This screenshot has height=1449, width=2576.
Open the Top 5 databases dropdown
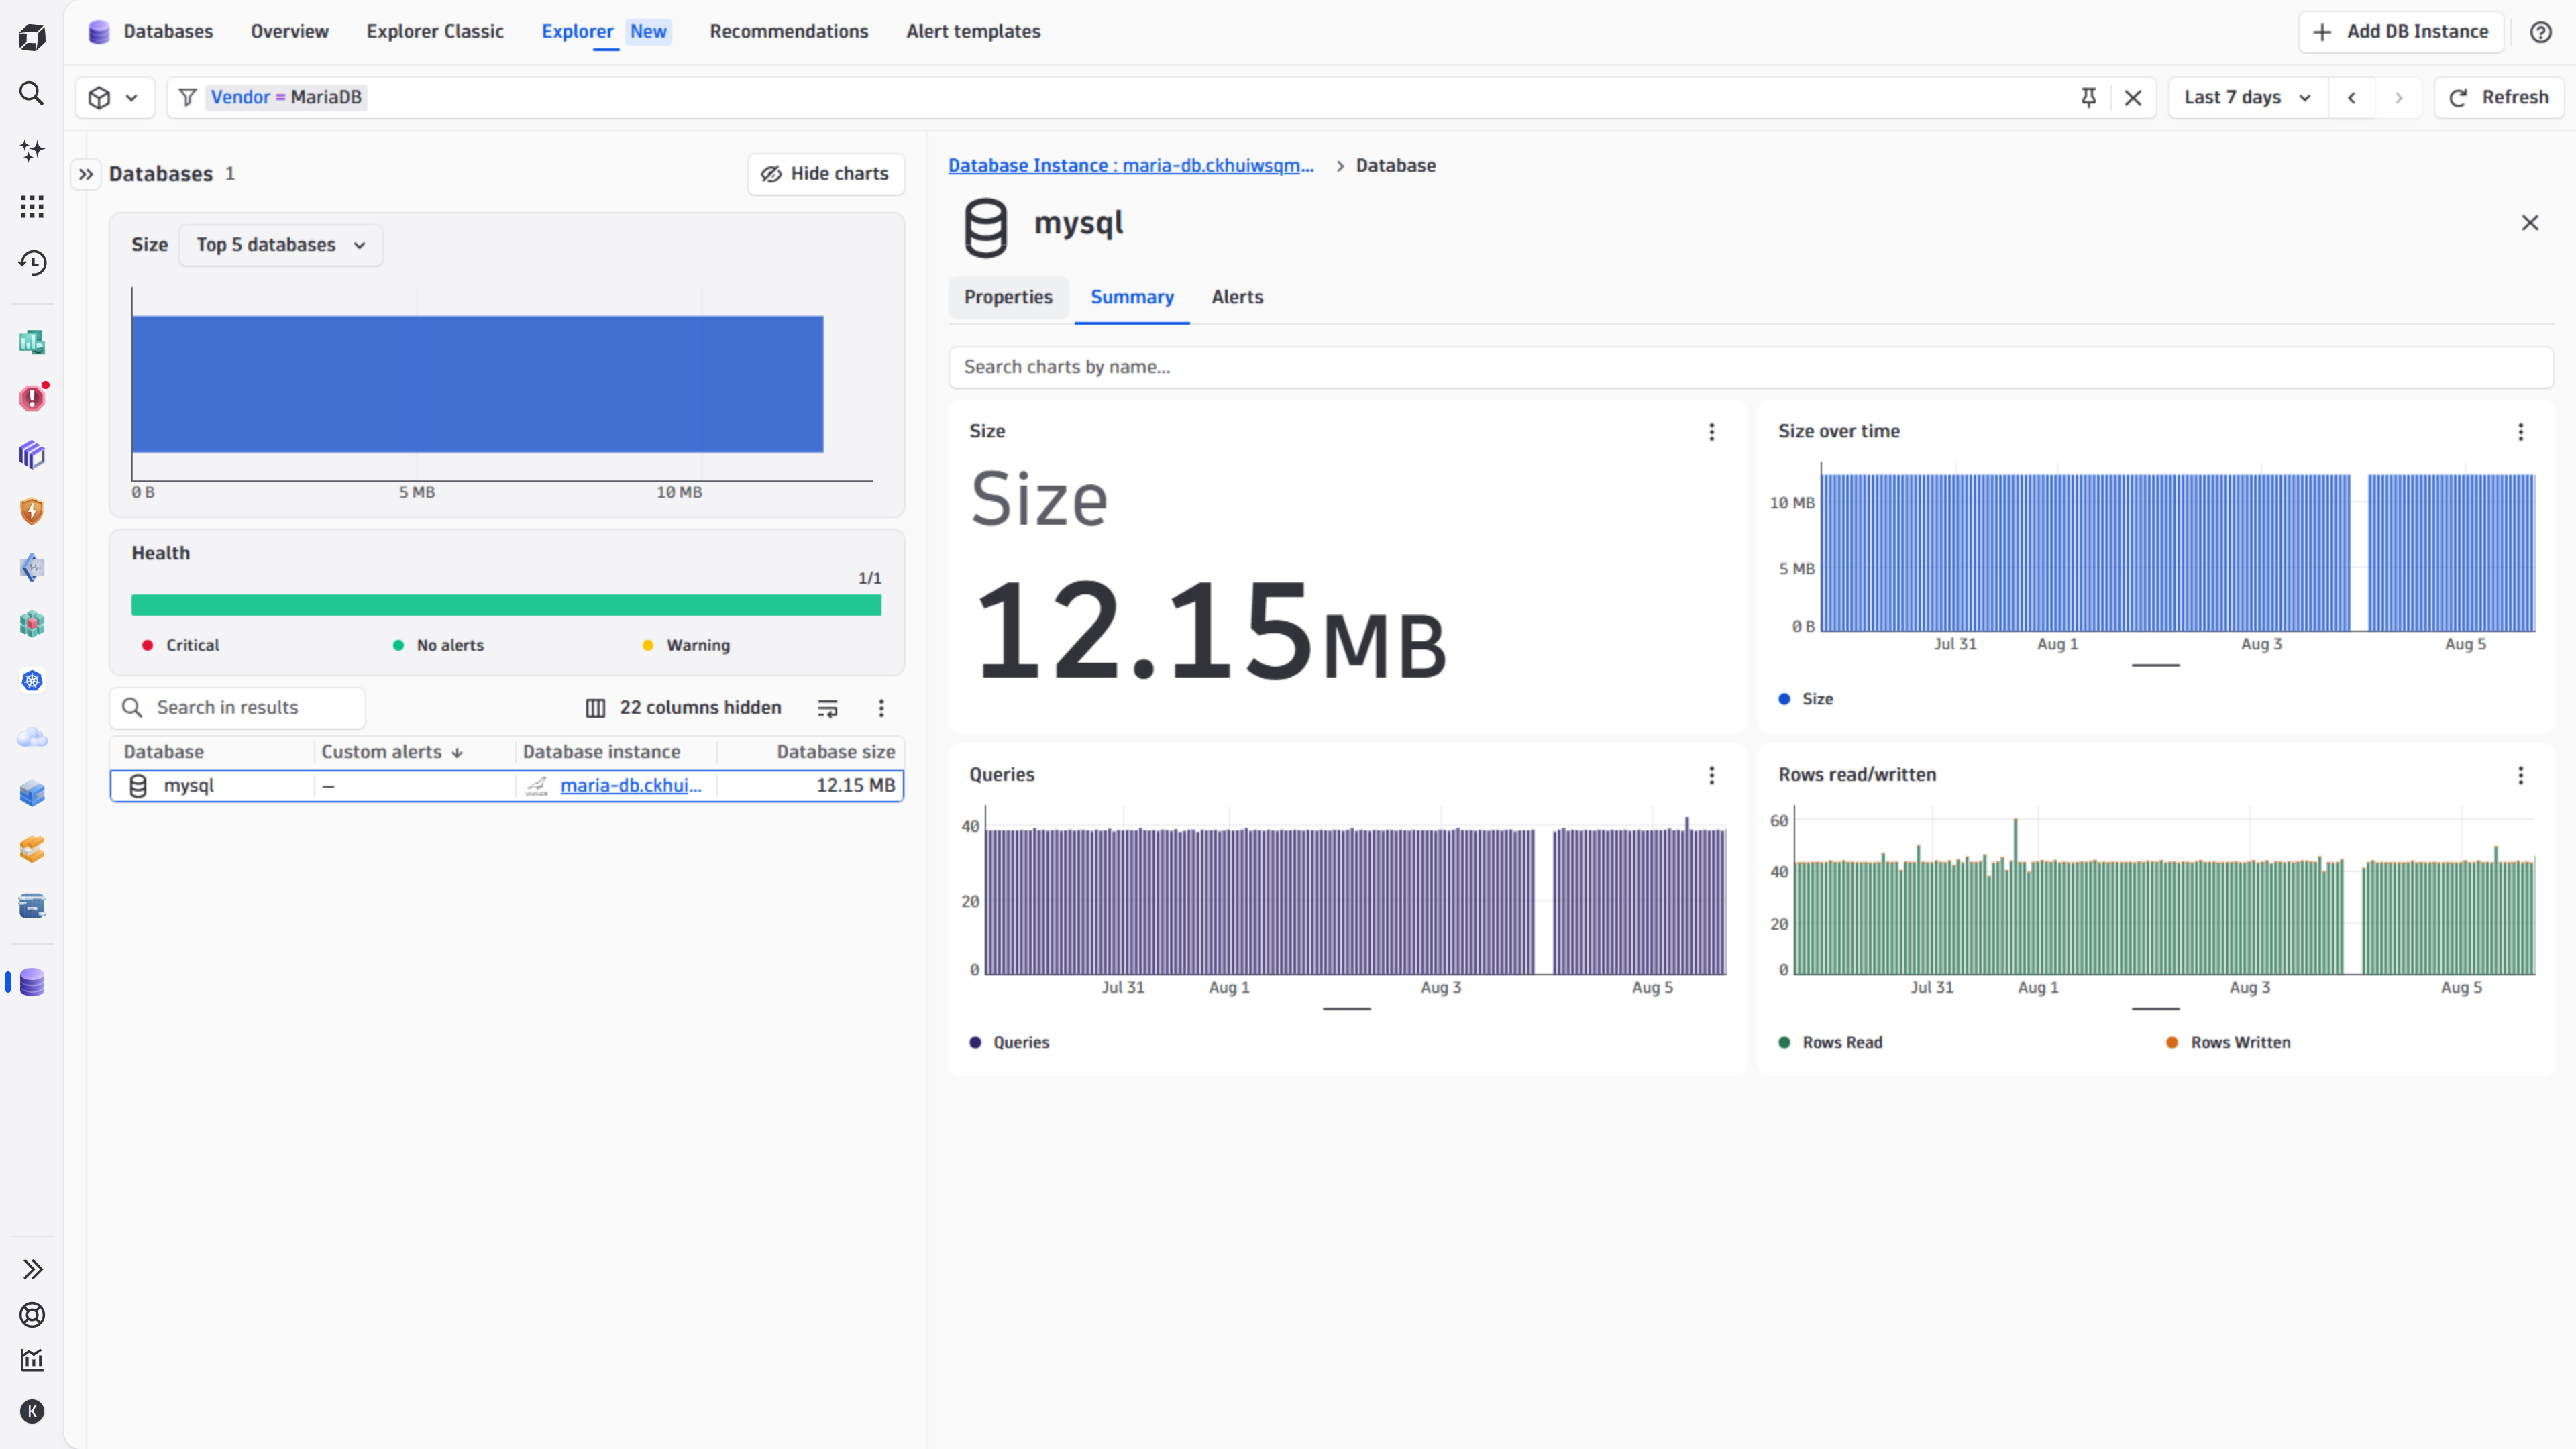281,245
